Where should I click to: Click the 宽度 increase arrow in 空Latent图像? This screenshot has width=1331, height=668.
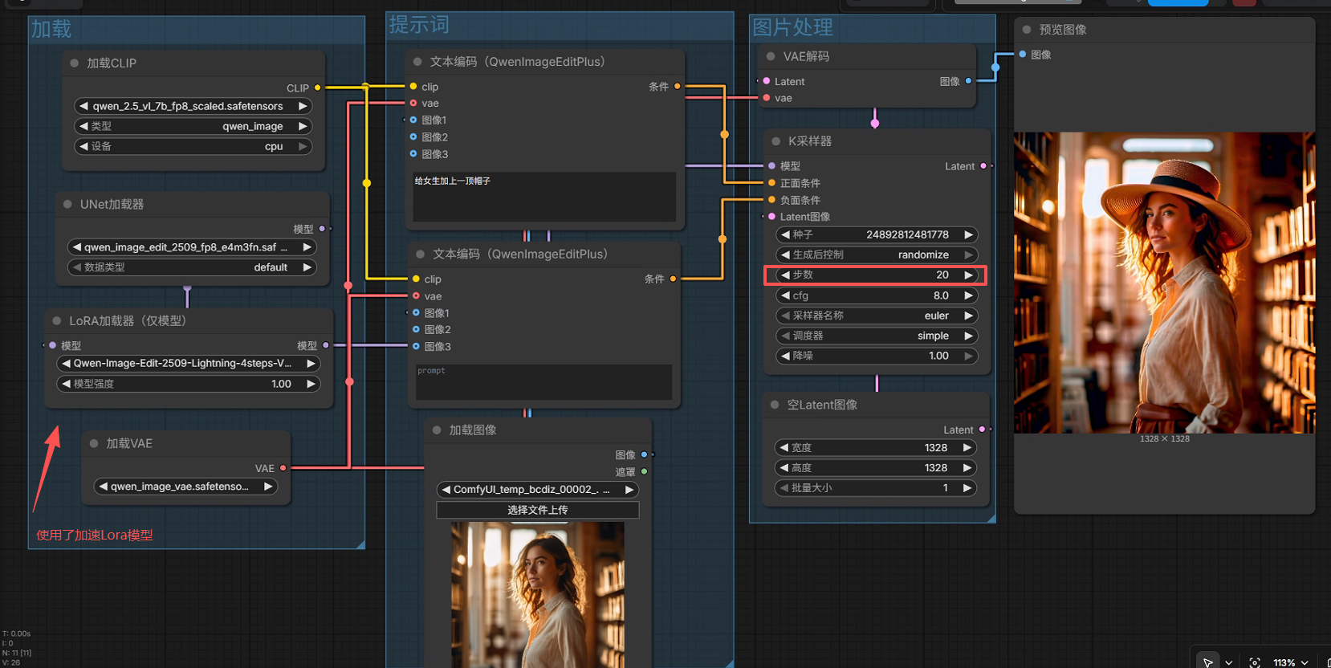click(x=967, y=447)
